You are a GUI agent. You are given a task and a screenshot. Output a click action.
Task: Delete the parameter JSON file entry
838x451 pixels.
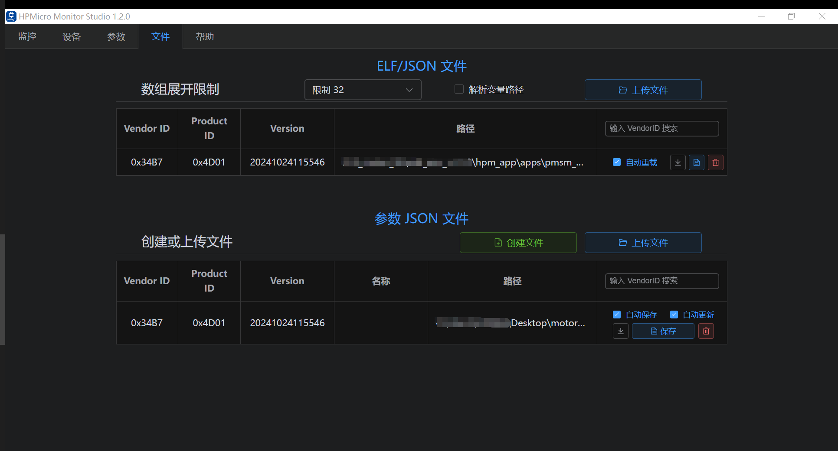(706, 331)
